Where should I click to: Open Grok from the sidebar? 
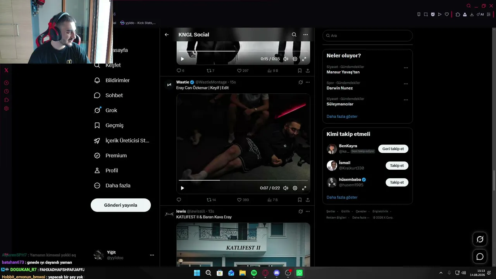click(106, 110)
